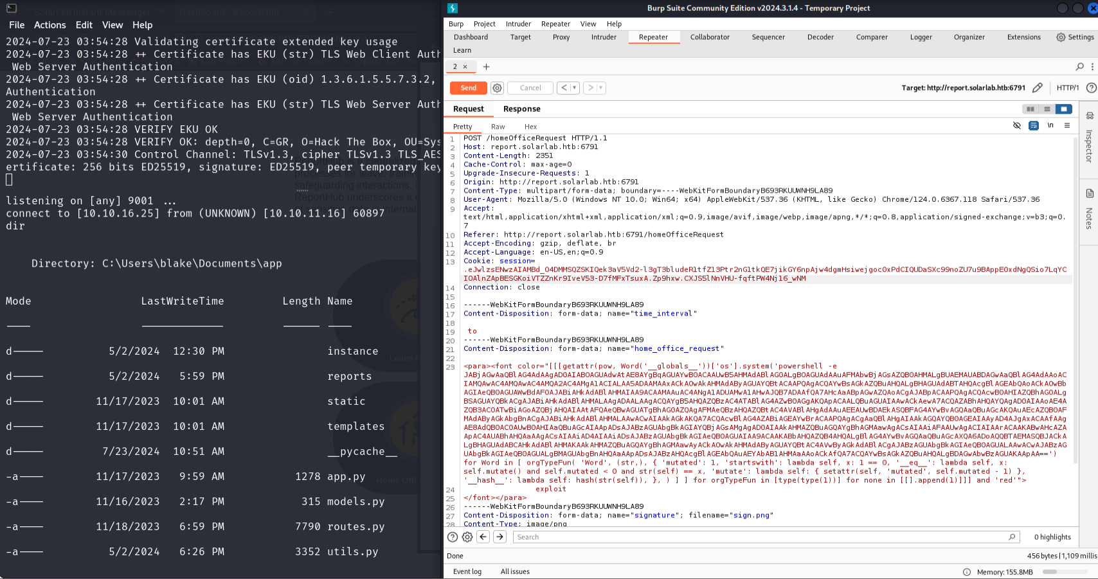Open history dropdown beside forward arrow
The width and height of the screenshot is (1098, 579).
601,88
